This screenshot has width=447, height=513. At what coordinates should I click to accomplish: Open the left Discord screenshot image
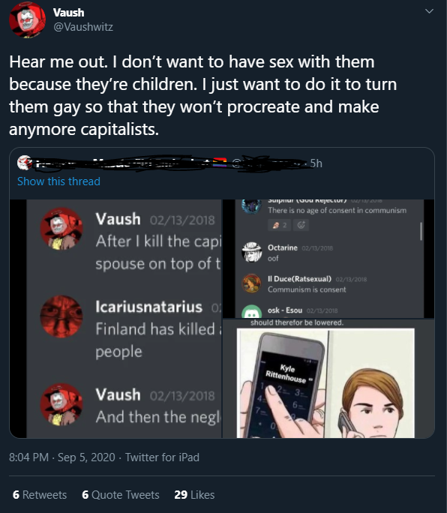(115, 319)
